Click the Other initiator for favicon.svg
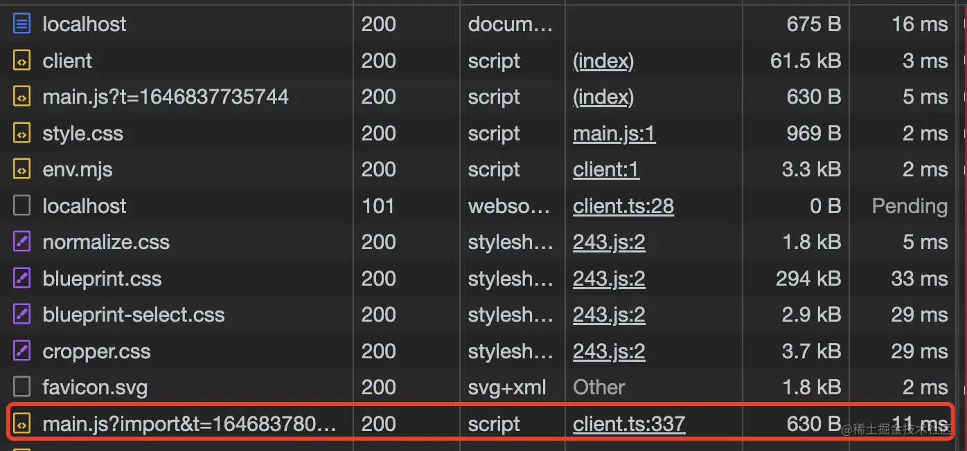This screenshot has width=967, height=451. (599, 387)
